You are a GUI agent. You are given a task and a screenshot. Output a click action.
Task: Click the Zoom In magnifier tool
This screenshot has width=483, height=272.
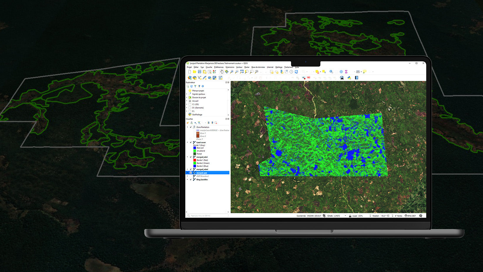[x=232, y=72]
